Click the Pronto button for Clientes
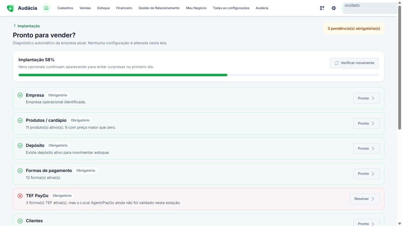 coord(366,223)
